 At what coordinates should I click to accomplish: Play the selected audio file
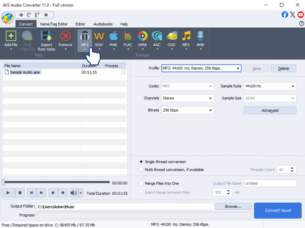pos(8,193)
